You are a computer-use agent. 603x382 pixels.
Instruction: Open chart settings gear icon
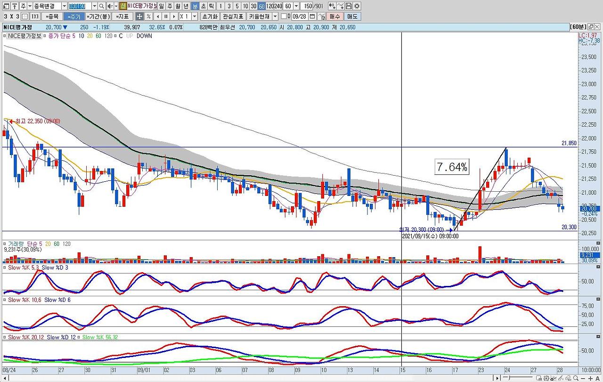[x=357, y=6]
